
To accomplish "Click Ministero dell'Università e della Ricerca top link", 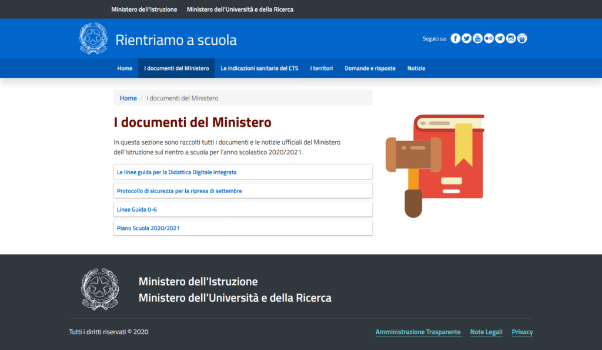I will [x=240, y=9].
